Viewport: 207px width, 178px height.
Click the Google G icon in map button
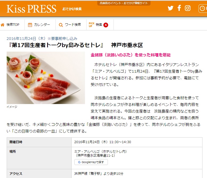coord(79,162)
